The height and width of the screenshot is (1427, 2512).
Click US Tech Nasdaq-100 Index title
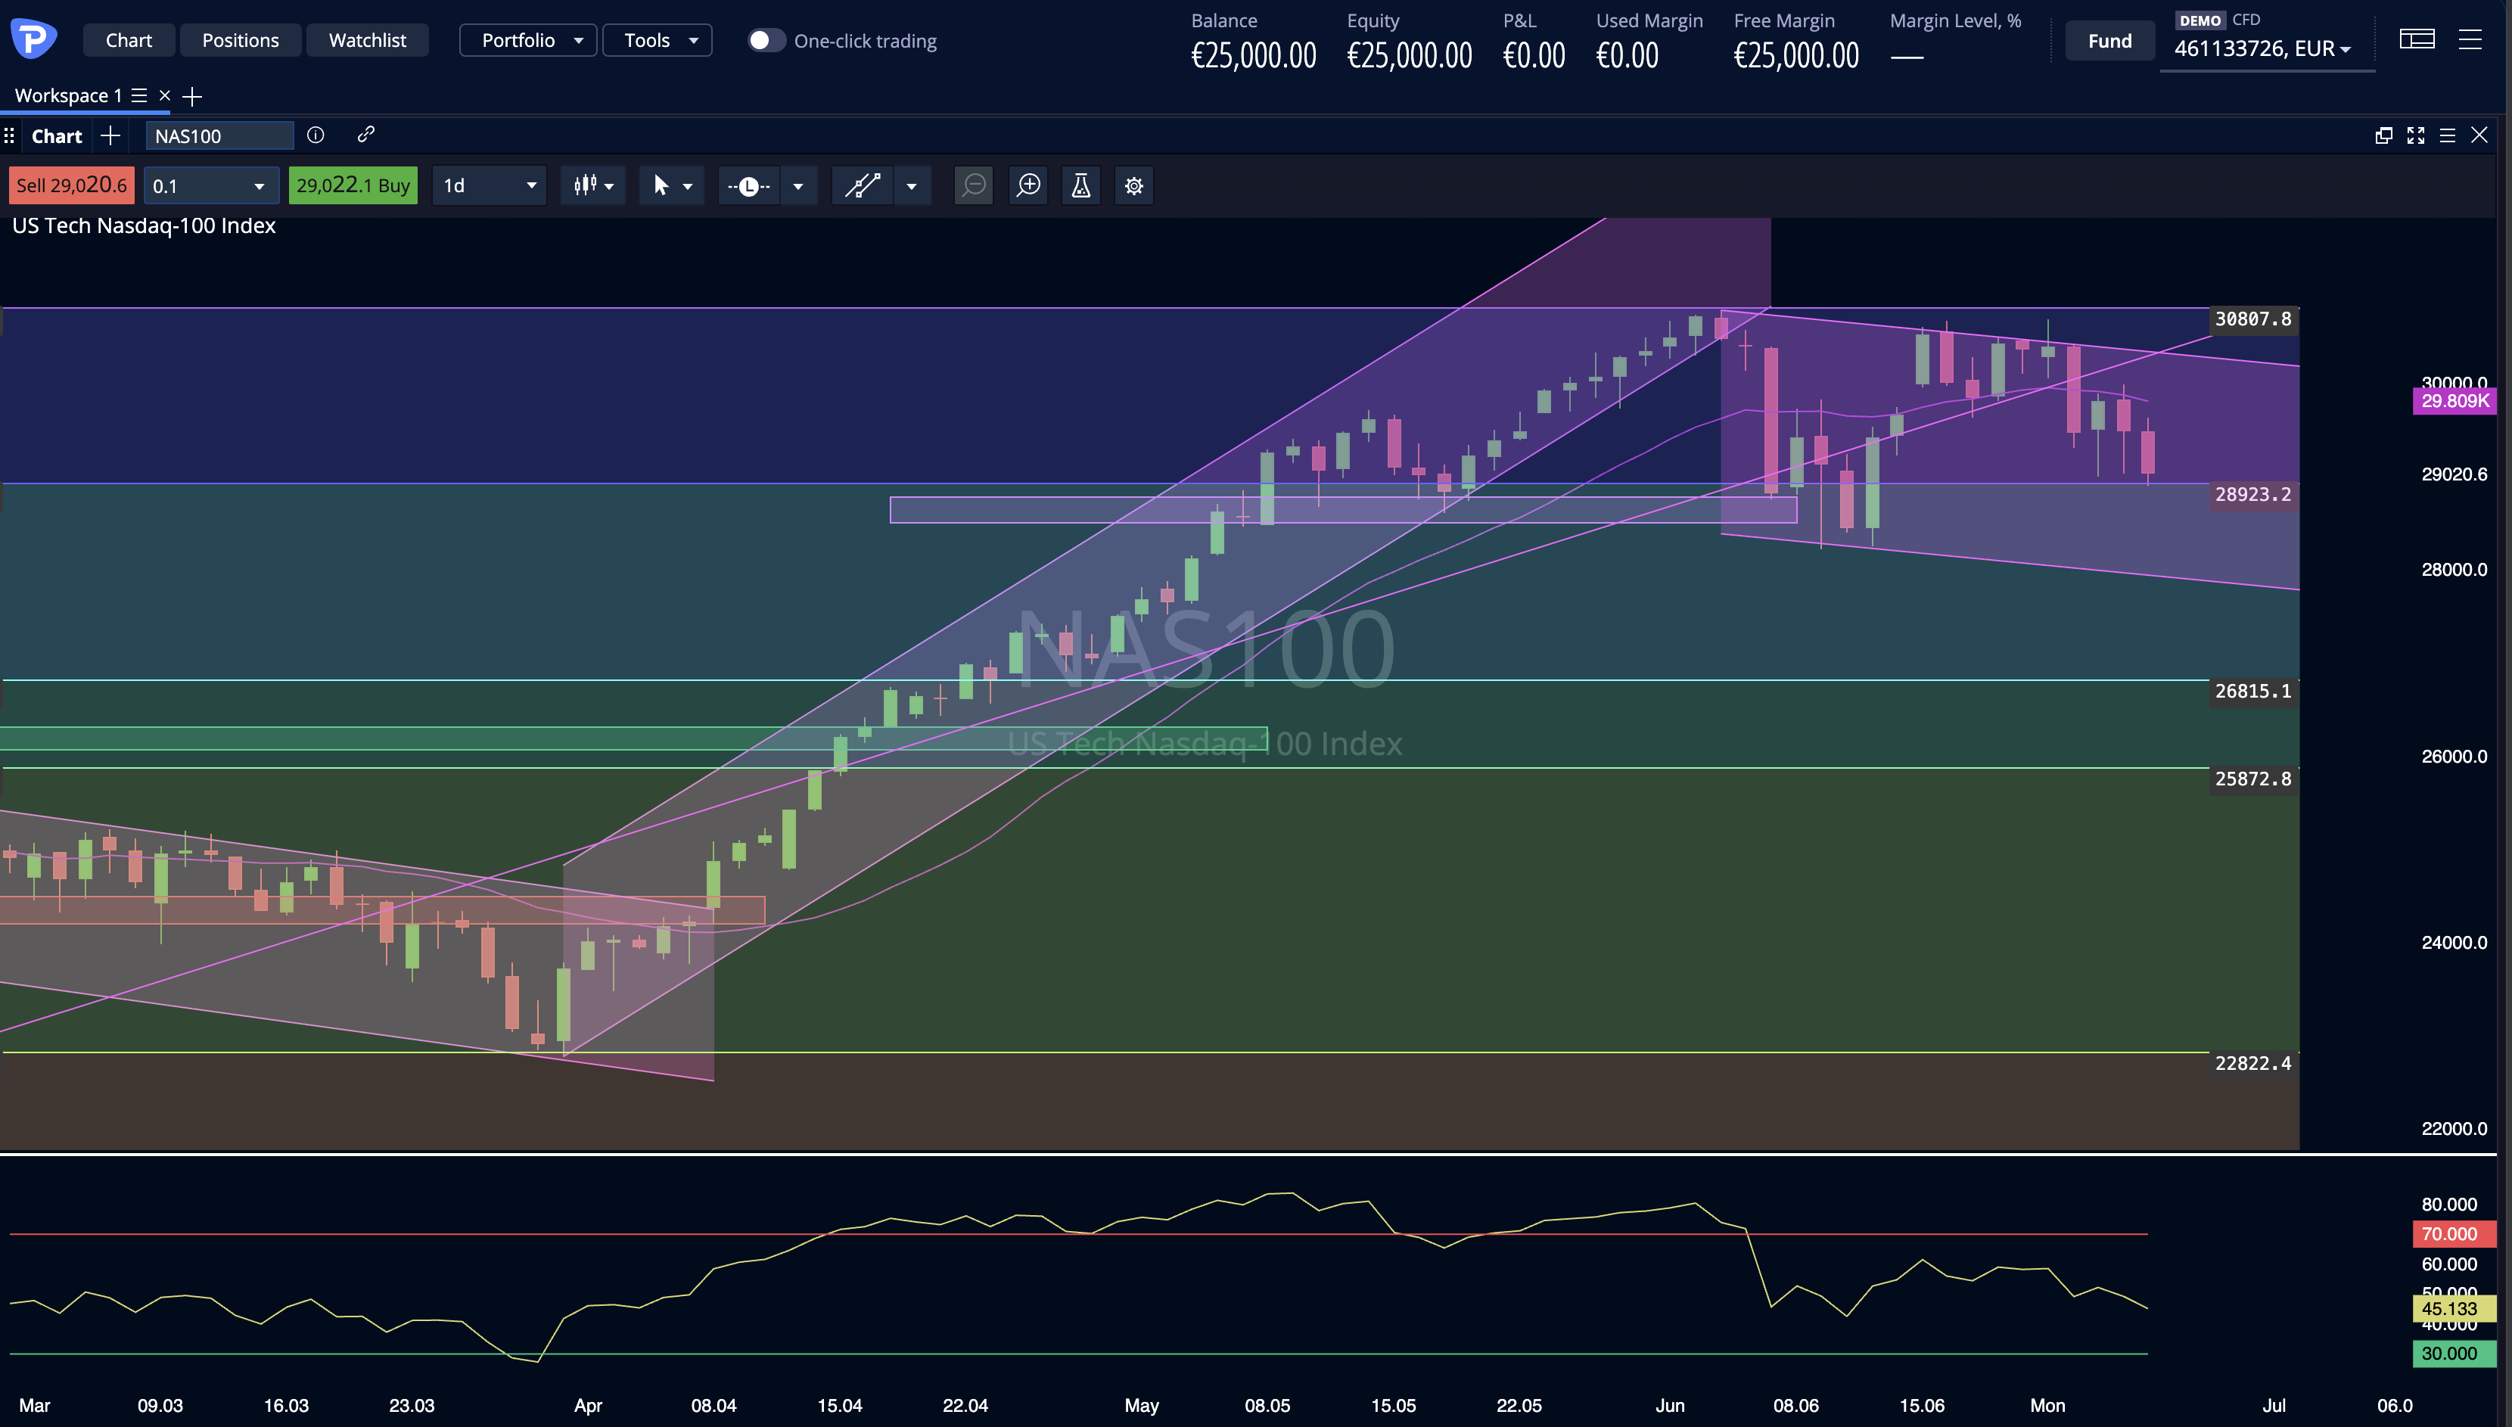pyautogui.click(x=144, y=225)
